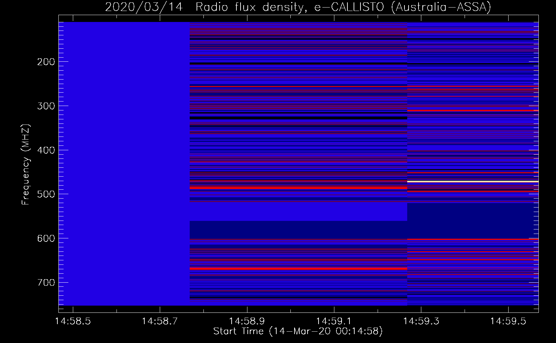Click the 600 frequency tick label
556x343 pixels.
pos(46,238)
